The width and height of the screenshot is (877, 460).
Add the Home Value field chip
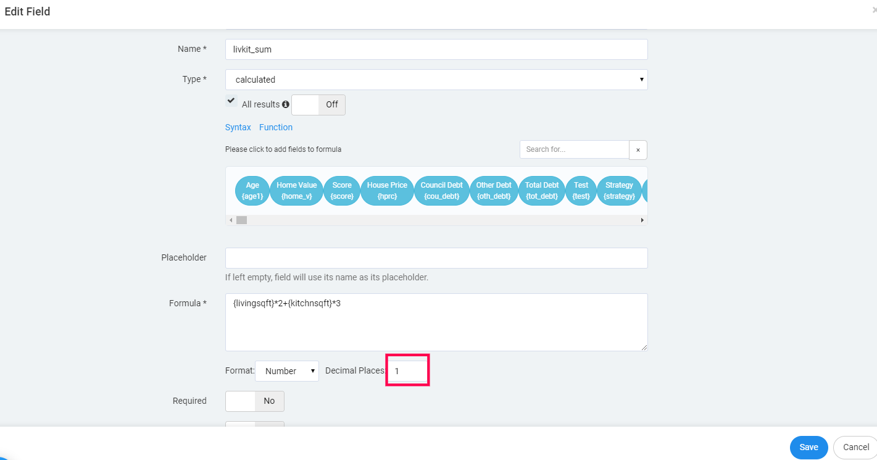point(297,191)
